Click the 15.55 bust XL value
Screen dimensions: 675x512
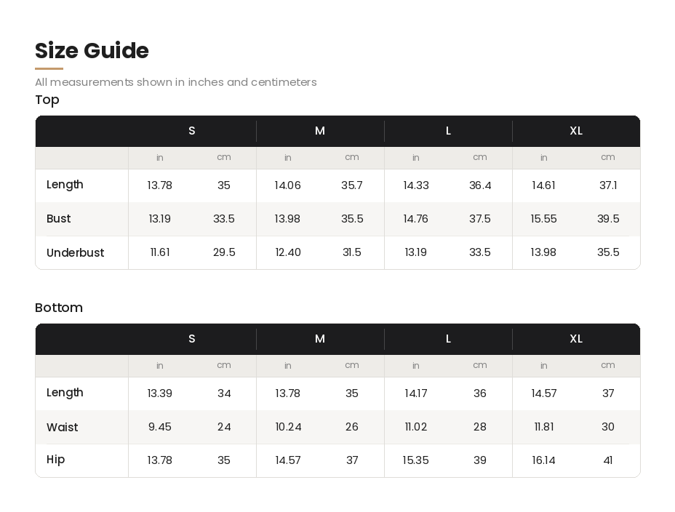[x=543, y=219]
